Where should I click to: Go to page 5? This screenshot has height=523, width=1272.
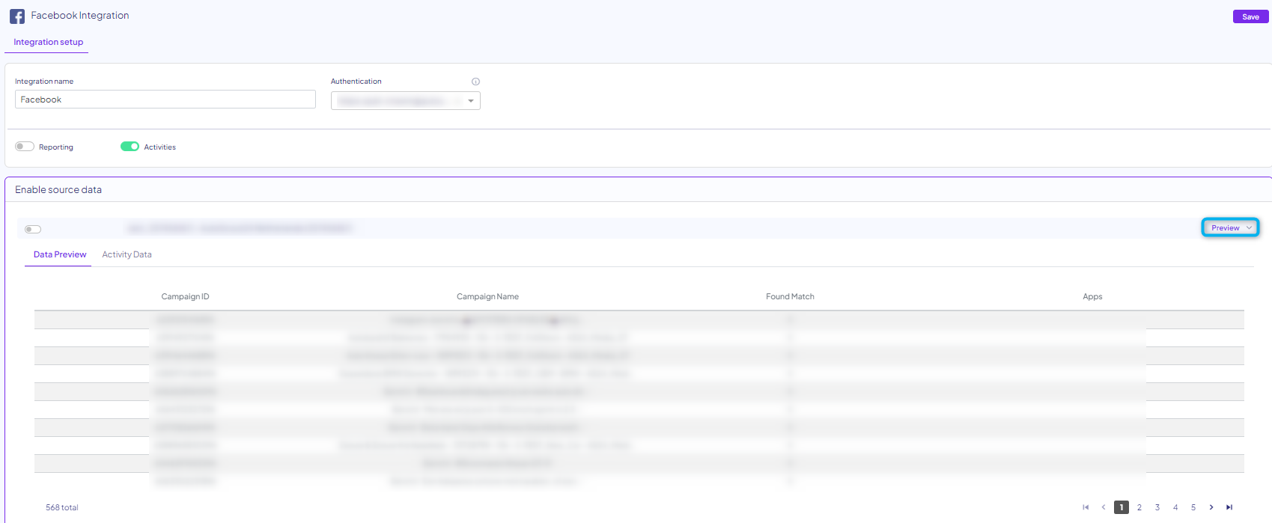pos(1193,507)
